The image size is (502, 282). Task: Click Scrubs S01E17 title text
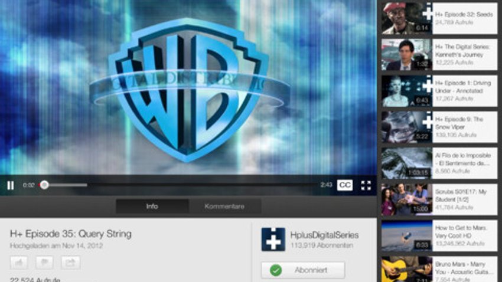[461, 195]
